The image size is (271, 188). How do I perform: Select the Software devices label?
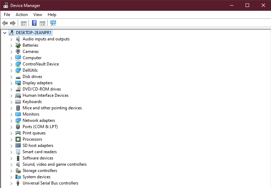38,158
